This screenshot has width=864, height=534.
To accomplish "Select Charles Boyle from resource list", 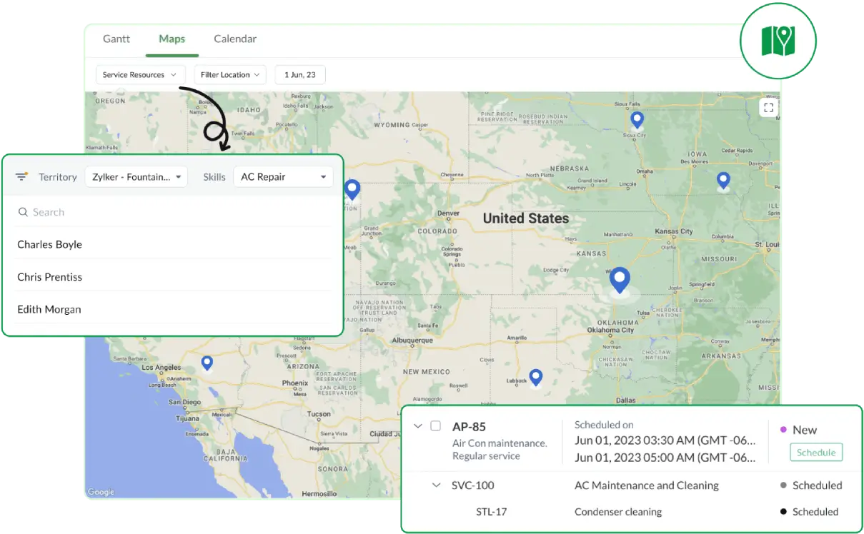I will (50, 244).
